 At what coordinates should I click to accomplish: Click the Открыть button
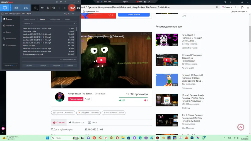tap(29, 65)
